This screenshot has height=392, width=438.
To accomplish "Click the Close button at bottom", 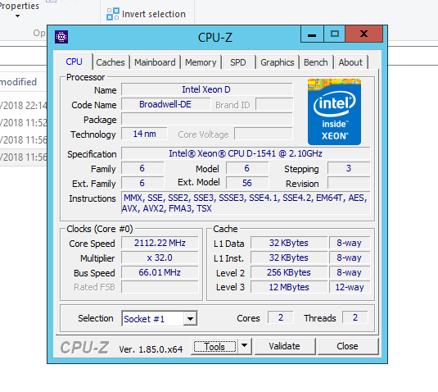I will click(x=347, y=346).
